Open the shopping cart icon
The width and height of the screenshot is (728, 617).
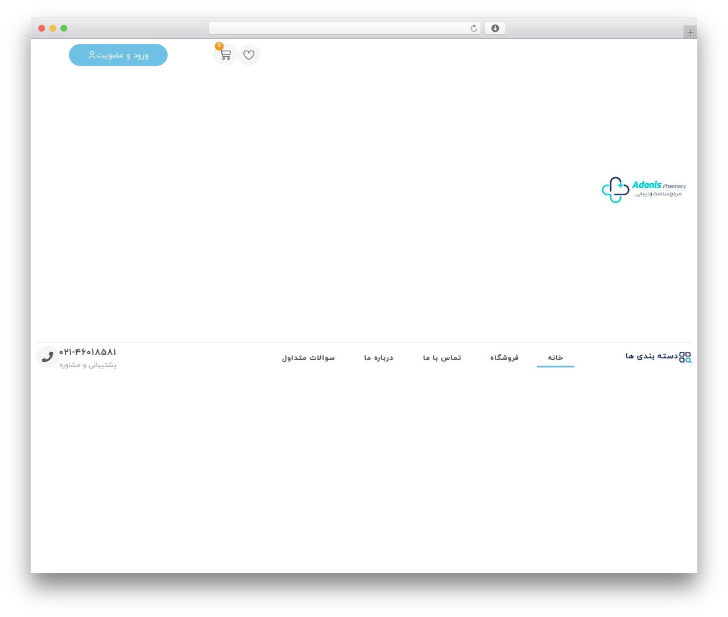(226, 55)
